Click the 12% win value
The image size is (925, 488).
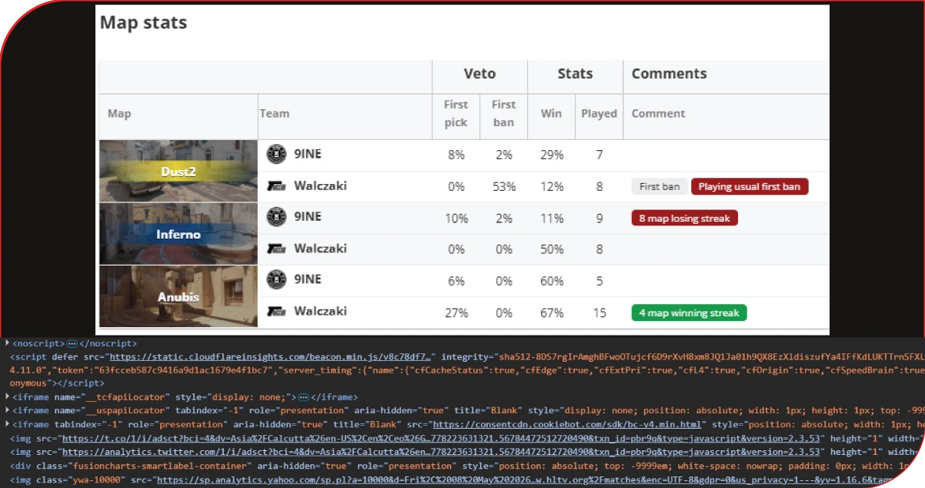(x=551, y=187)
